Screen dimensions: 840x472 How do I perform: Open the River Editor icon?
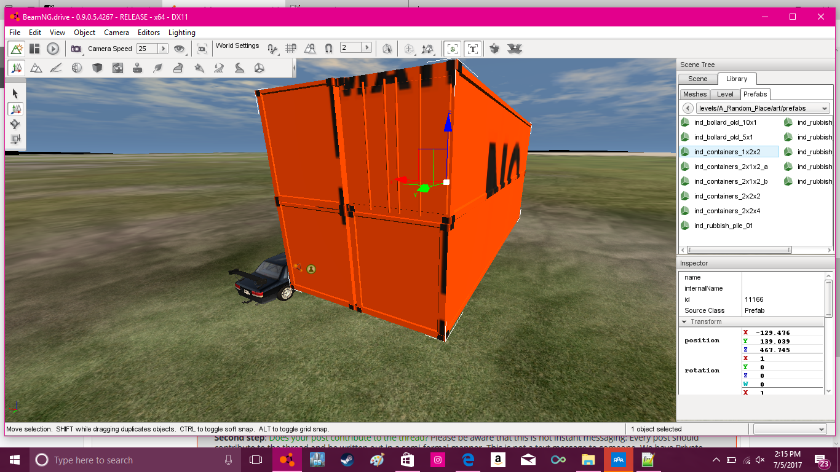219,68
